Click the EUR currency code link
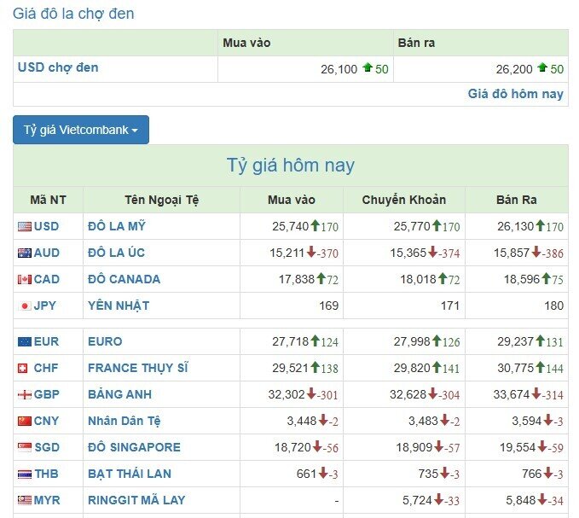Image resolution: width=579 pixels, height=518 pixels. pos(46,341)
